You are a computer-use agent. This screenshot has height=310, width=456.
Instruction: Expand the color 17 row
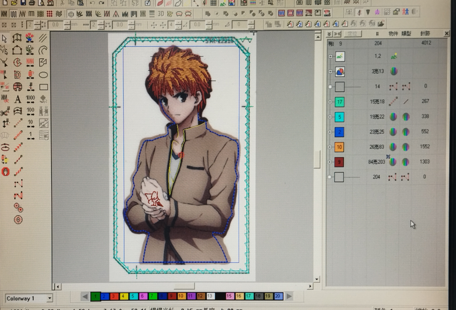pos(330,102)
